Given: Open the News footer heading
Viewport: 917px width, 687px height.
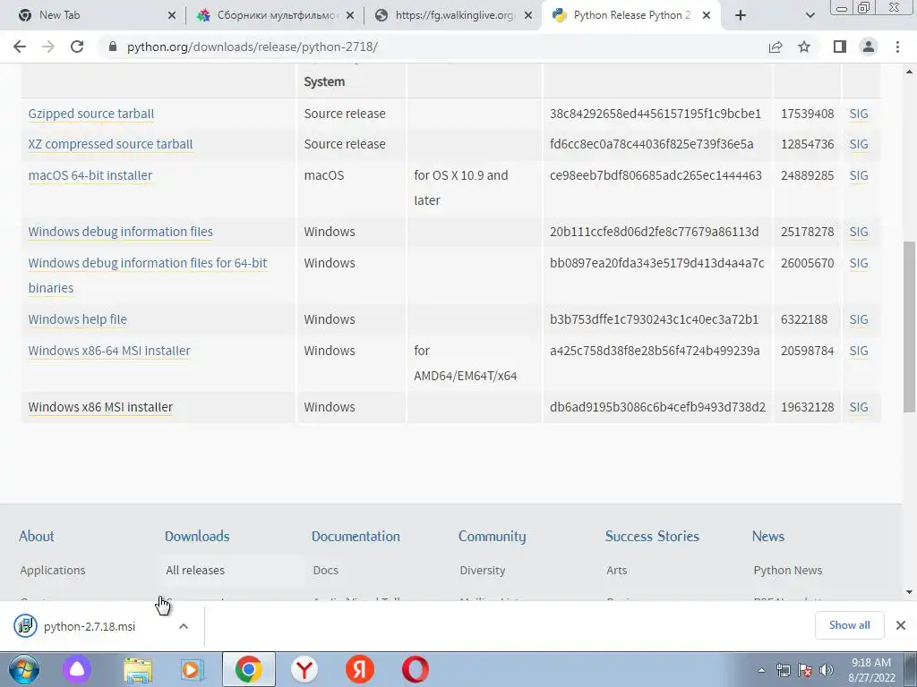Looking at the screenshot, I should (x=768, y=537).
